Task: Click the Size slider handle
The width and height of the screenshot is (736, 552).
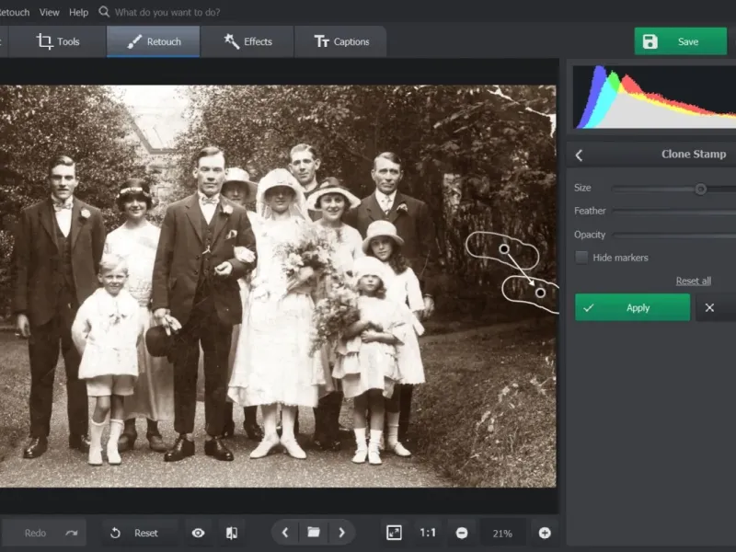Action: click(x=700, y=189)
